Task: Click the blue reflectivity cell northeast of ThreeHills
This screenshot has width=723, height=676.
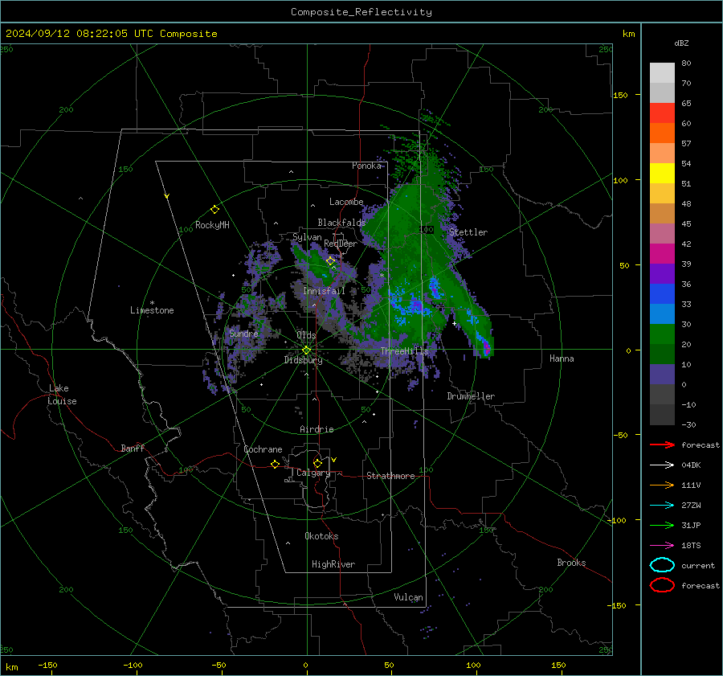Action: (x=434, y=287)
